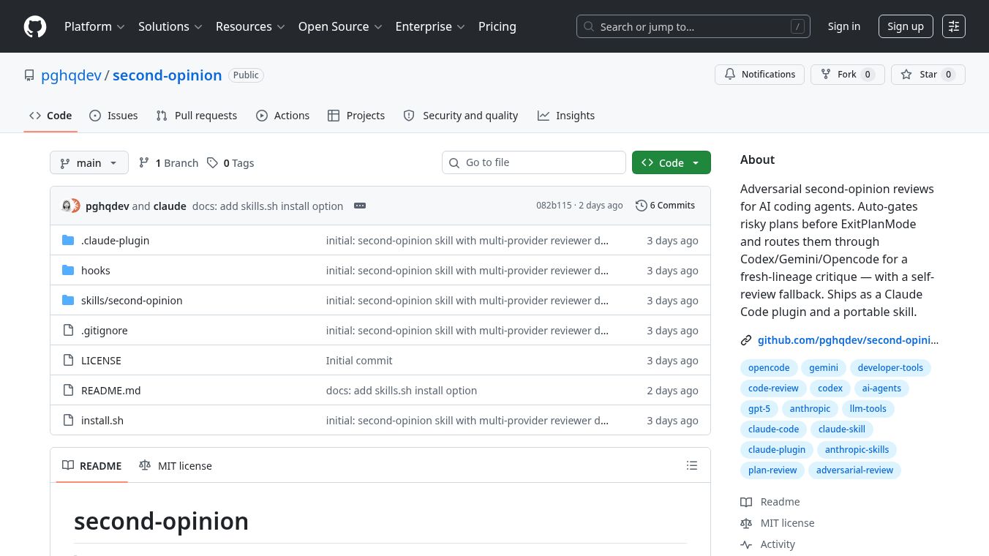Click the developer-tools topic tag
The height and width of the screenshot is (556, 989).
(890, 368)
